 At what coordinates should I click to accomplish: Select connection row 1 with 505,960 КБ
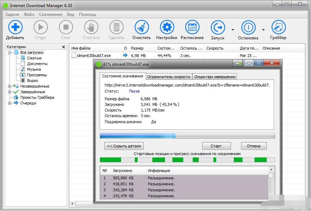(x=184, y=178)
